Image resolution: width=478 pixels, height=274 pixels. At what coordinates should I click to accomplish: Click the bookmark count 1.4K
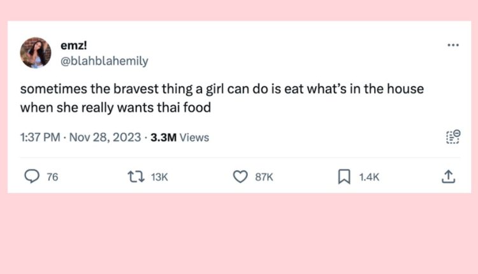tap(369, 178)
